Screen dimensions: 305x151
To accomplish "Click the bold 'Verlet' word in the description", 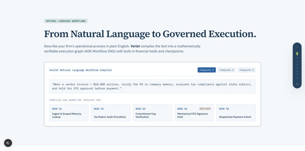I will coord(135,46).
